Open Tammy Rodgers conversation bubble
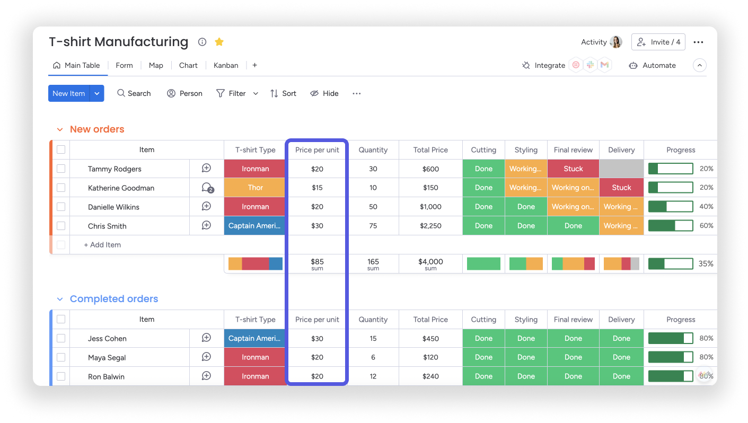Screen dimensions: 748x423 pyautogui.click(x=207, y=169)
